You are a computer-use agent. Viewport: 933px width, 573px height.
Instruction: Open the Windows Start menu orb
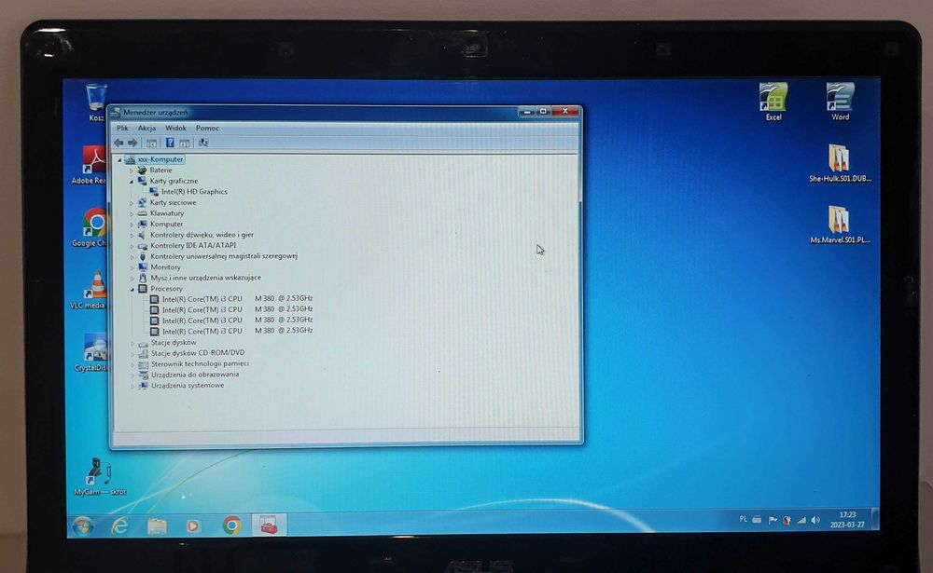point(83,526)
